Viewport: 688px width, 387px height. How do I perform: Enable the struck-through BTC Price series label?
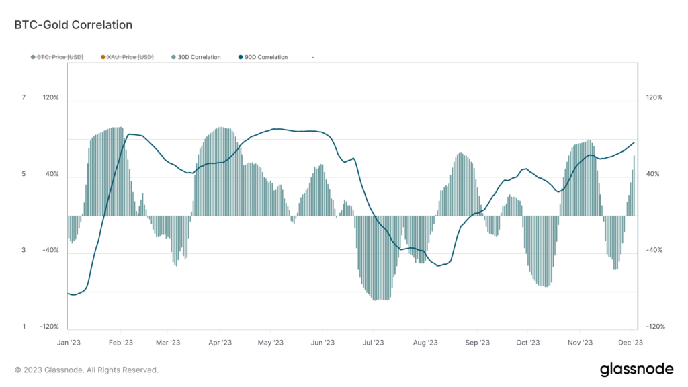[60, 58]
